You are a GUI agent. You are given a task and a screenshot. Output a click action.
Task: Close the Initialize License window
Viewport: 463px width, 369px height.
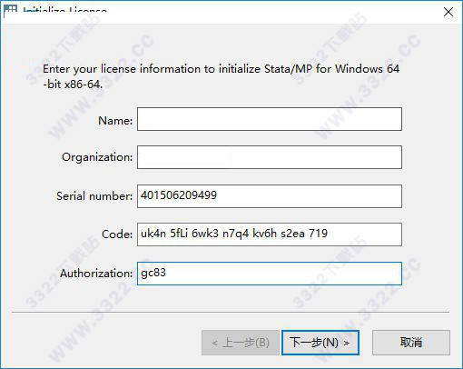coord(448,12)
